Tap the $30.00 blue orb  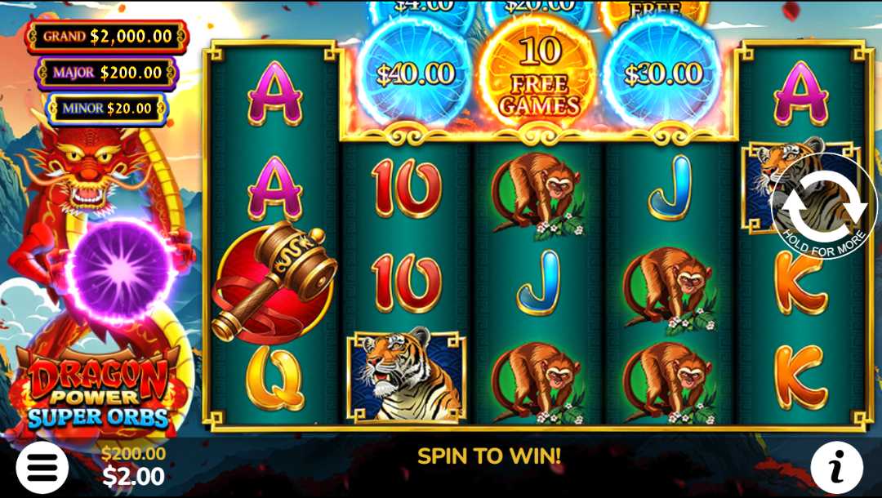click(662, 74)
